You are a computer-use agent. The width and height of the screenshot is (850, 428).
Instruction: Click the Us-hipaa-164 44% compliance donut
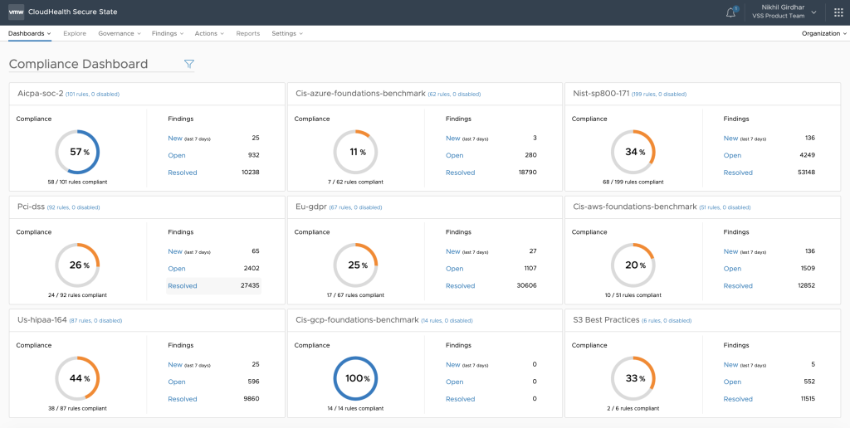[x=77, y=379]
